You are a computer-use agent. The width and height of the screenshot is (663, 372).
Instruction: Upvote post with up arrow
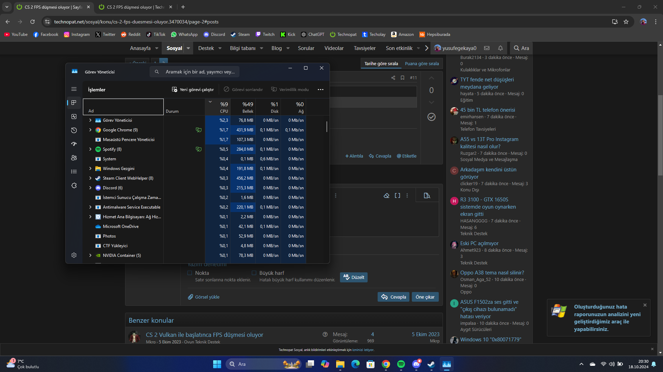click(x=432, y=78)
